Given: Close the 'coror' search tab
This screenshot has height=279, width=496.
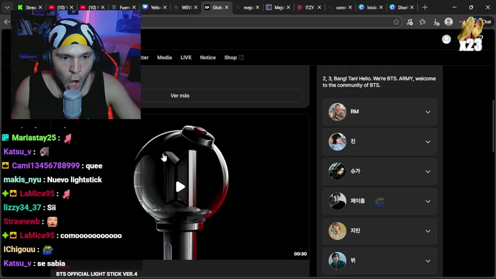Looking at the screenshot, I should [x=350, y=7].
